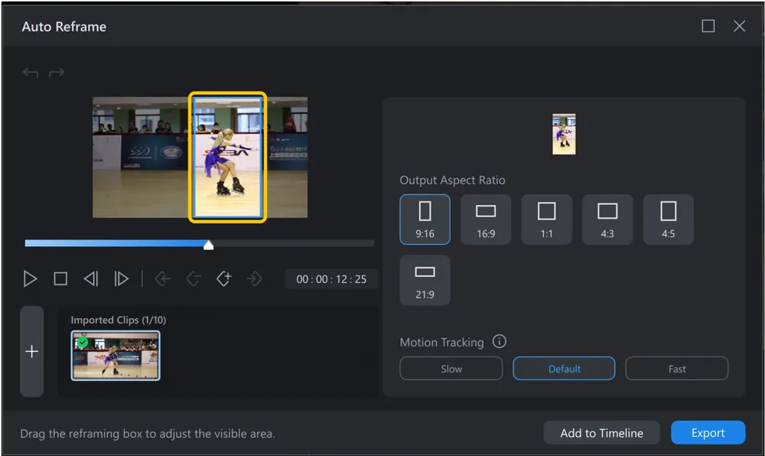Image resolution: width=765 pixels, height=456 pixels.
Task: Click the blue Export button
Action: (708, 433)
